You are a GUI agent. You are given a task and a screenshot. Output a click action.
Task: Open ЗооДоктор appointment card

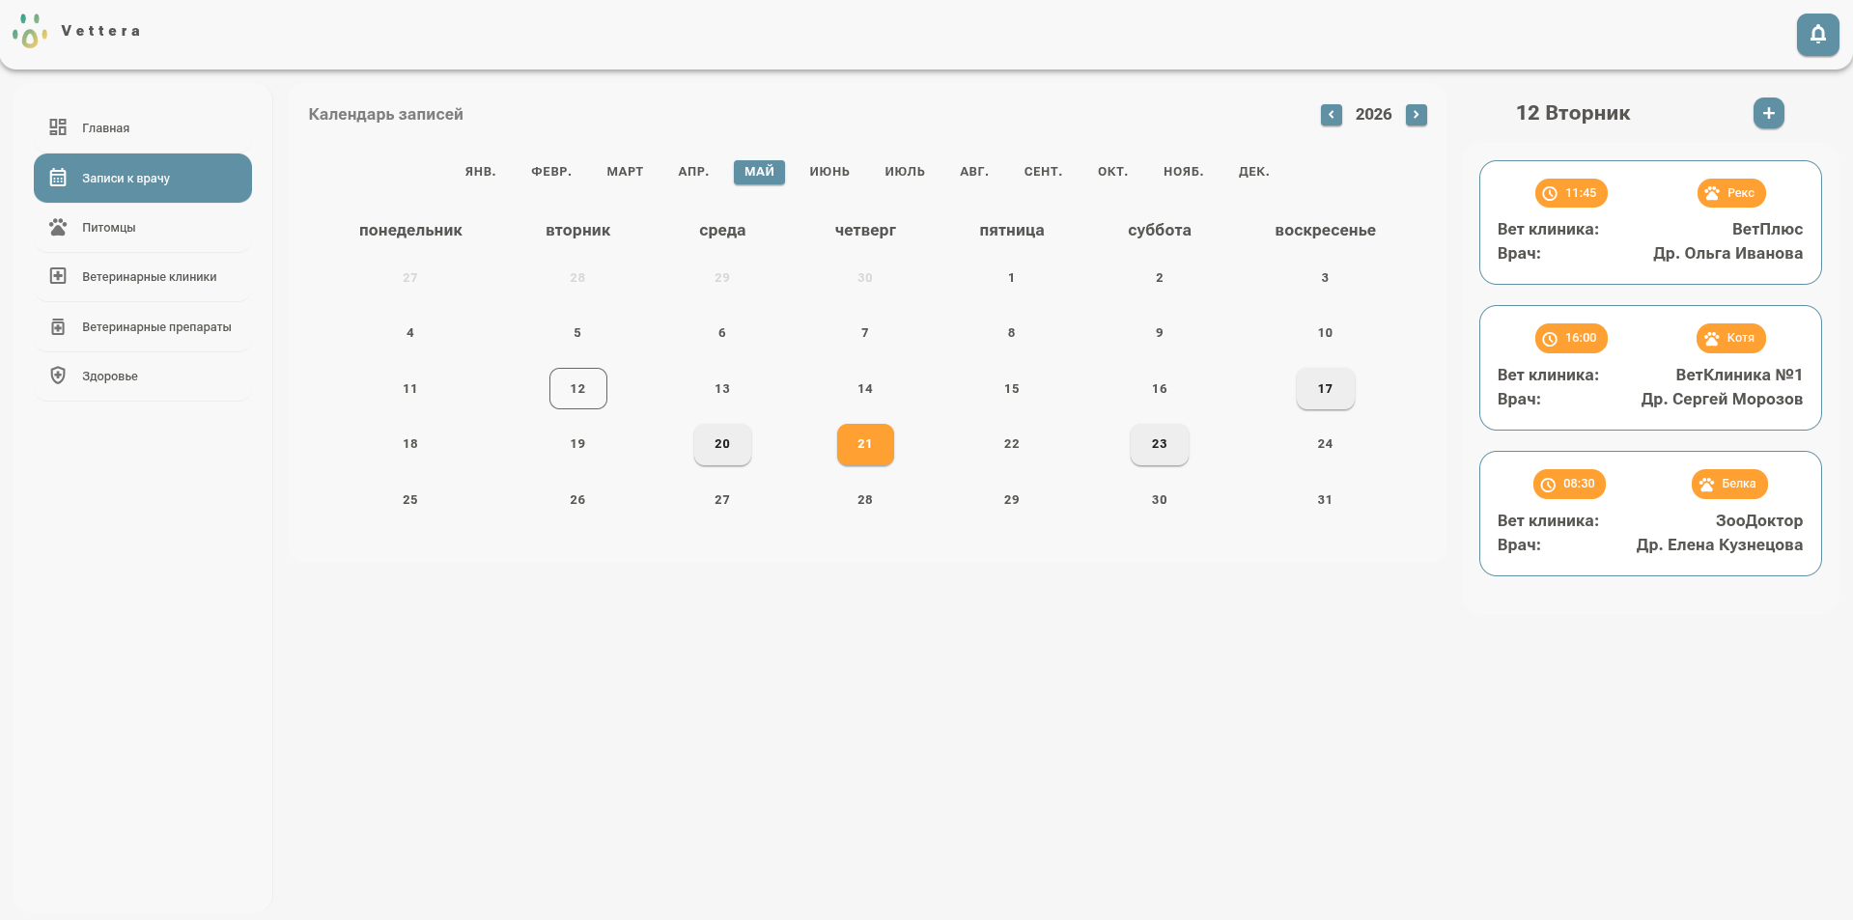pos(1650,514)
